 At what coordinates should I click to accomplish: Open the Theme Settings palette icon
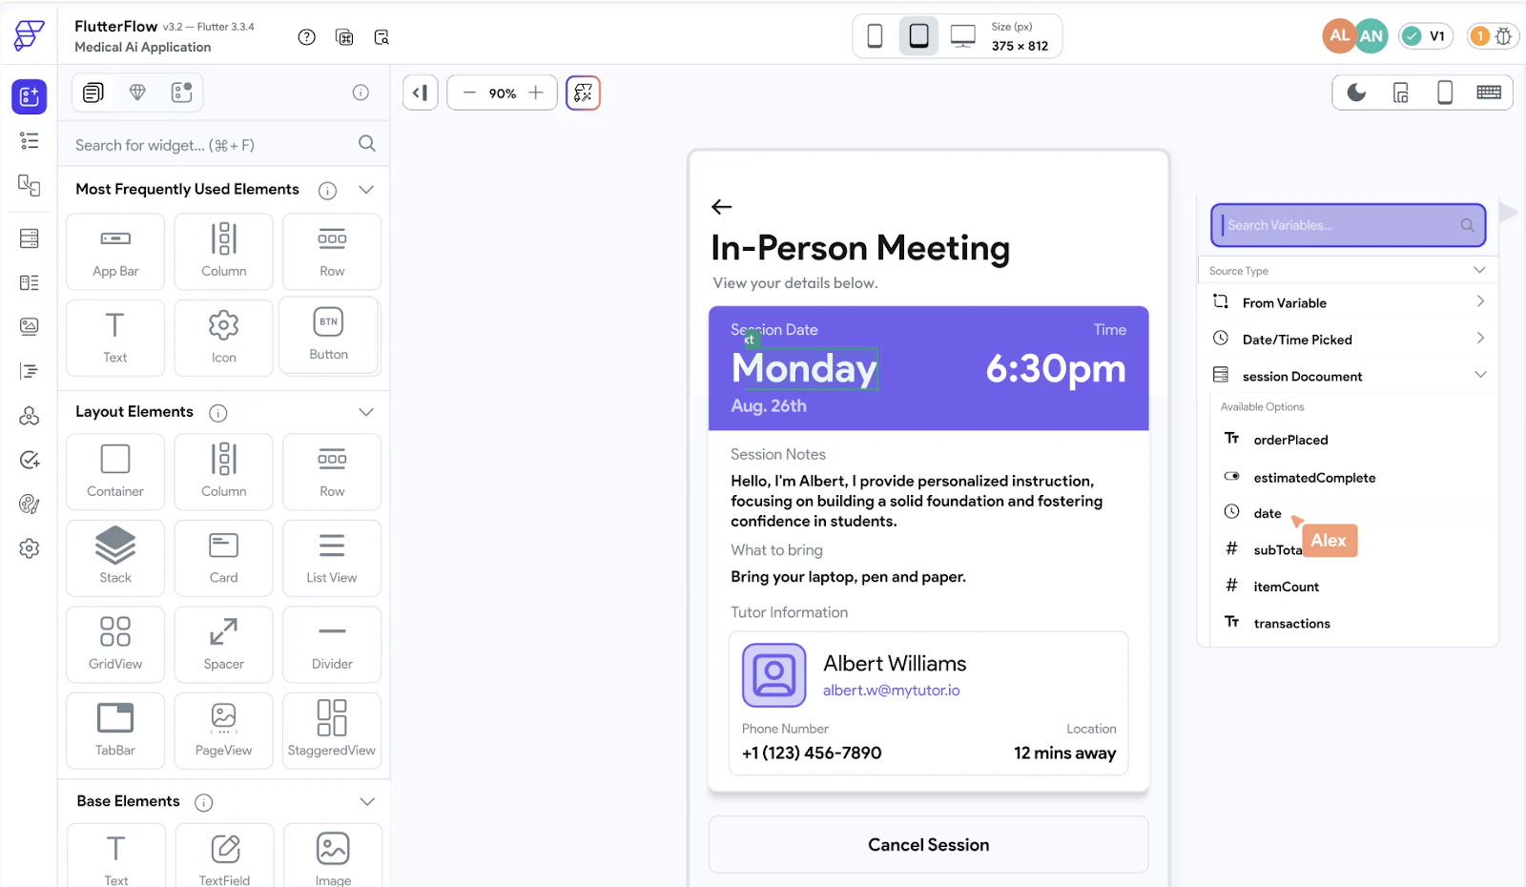[x=30, y=504]
